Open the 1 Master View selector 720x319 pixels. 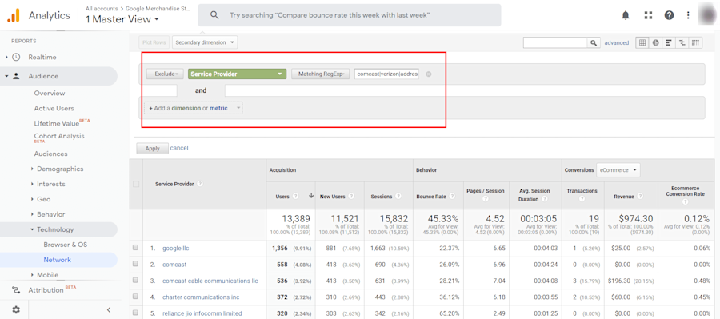tap(122, 19)
